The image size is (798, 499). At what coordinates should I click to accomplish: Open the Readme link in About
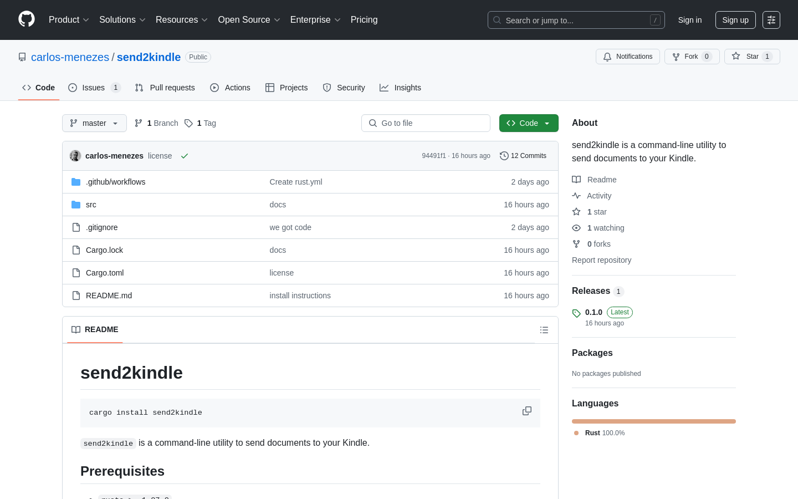594,180
